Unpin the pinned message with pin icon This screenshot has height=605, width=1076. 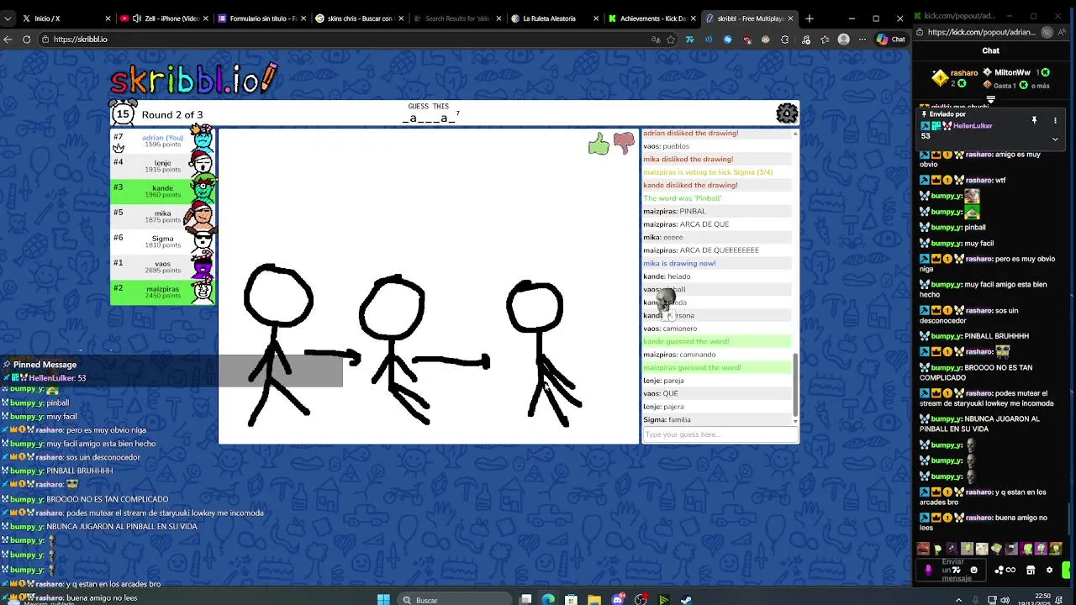(1034, 121)
